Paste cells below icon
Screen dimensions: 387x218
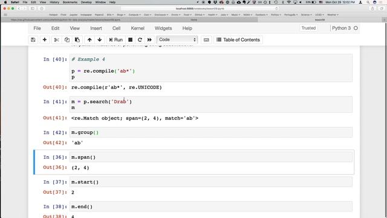pyautogui.click(x=77, y=40)
